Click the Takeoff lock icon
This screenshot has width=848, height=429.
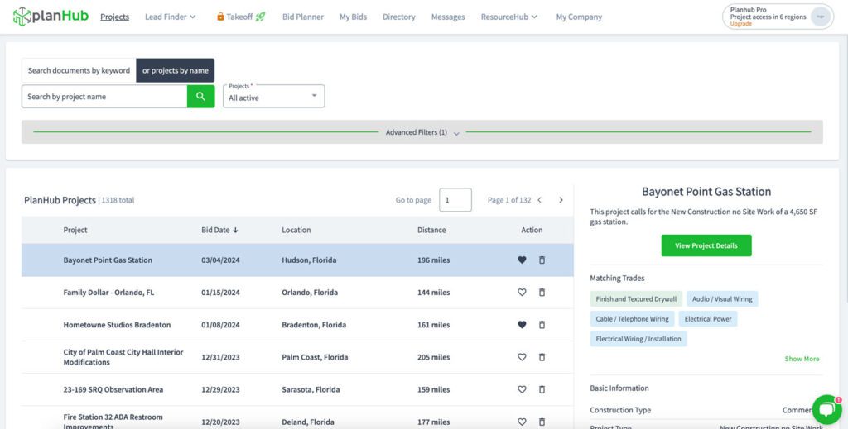[220, 17]
